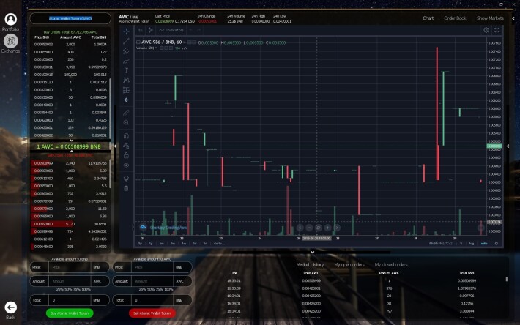The image size is (520, 325).
Task: Go back using the Back arrow
Action: 10,310
